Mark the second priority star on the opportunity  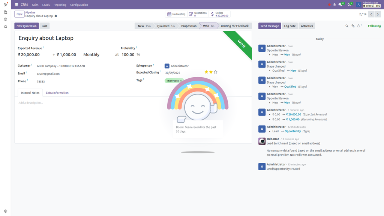coord(210,72)
